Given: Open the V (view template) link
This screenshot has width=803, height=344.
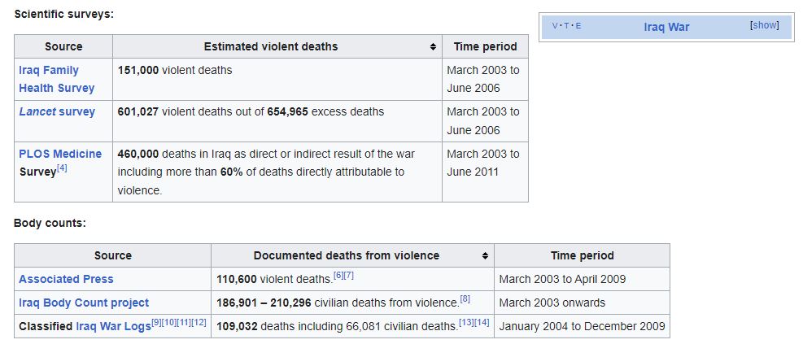Looking at the screenshot, I should click(x=556, y=26).
